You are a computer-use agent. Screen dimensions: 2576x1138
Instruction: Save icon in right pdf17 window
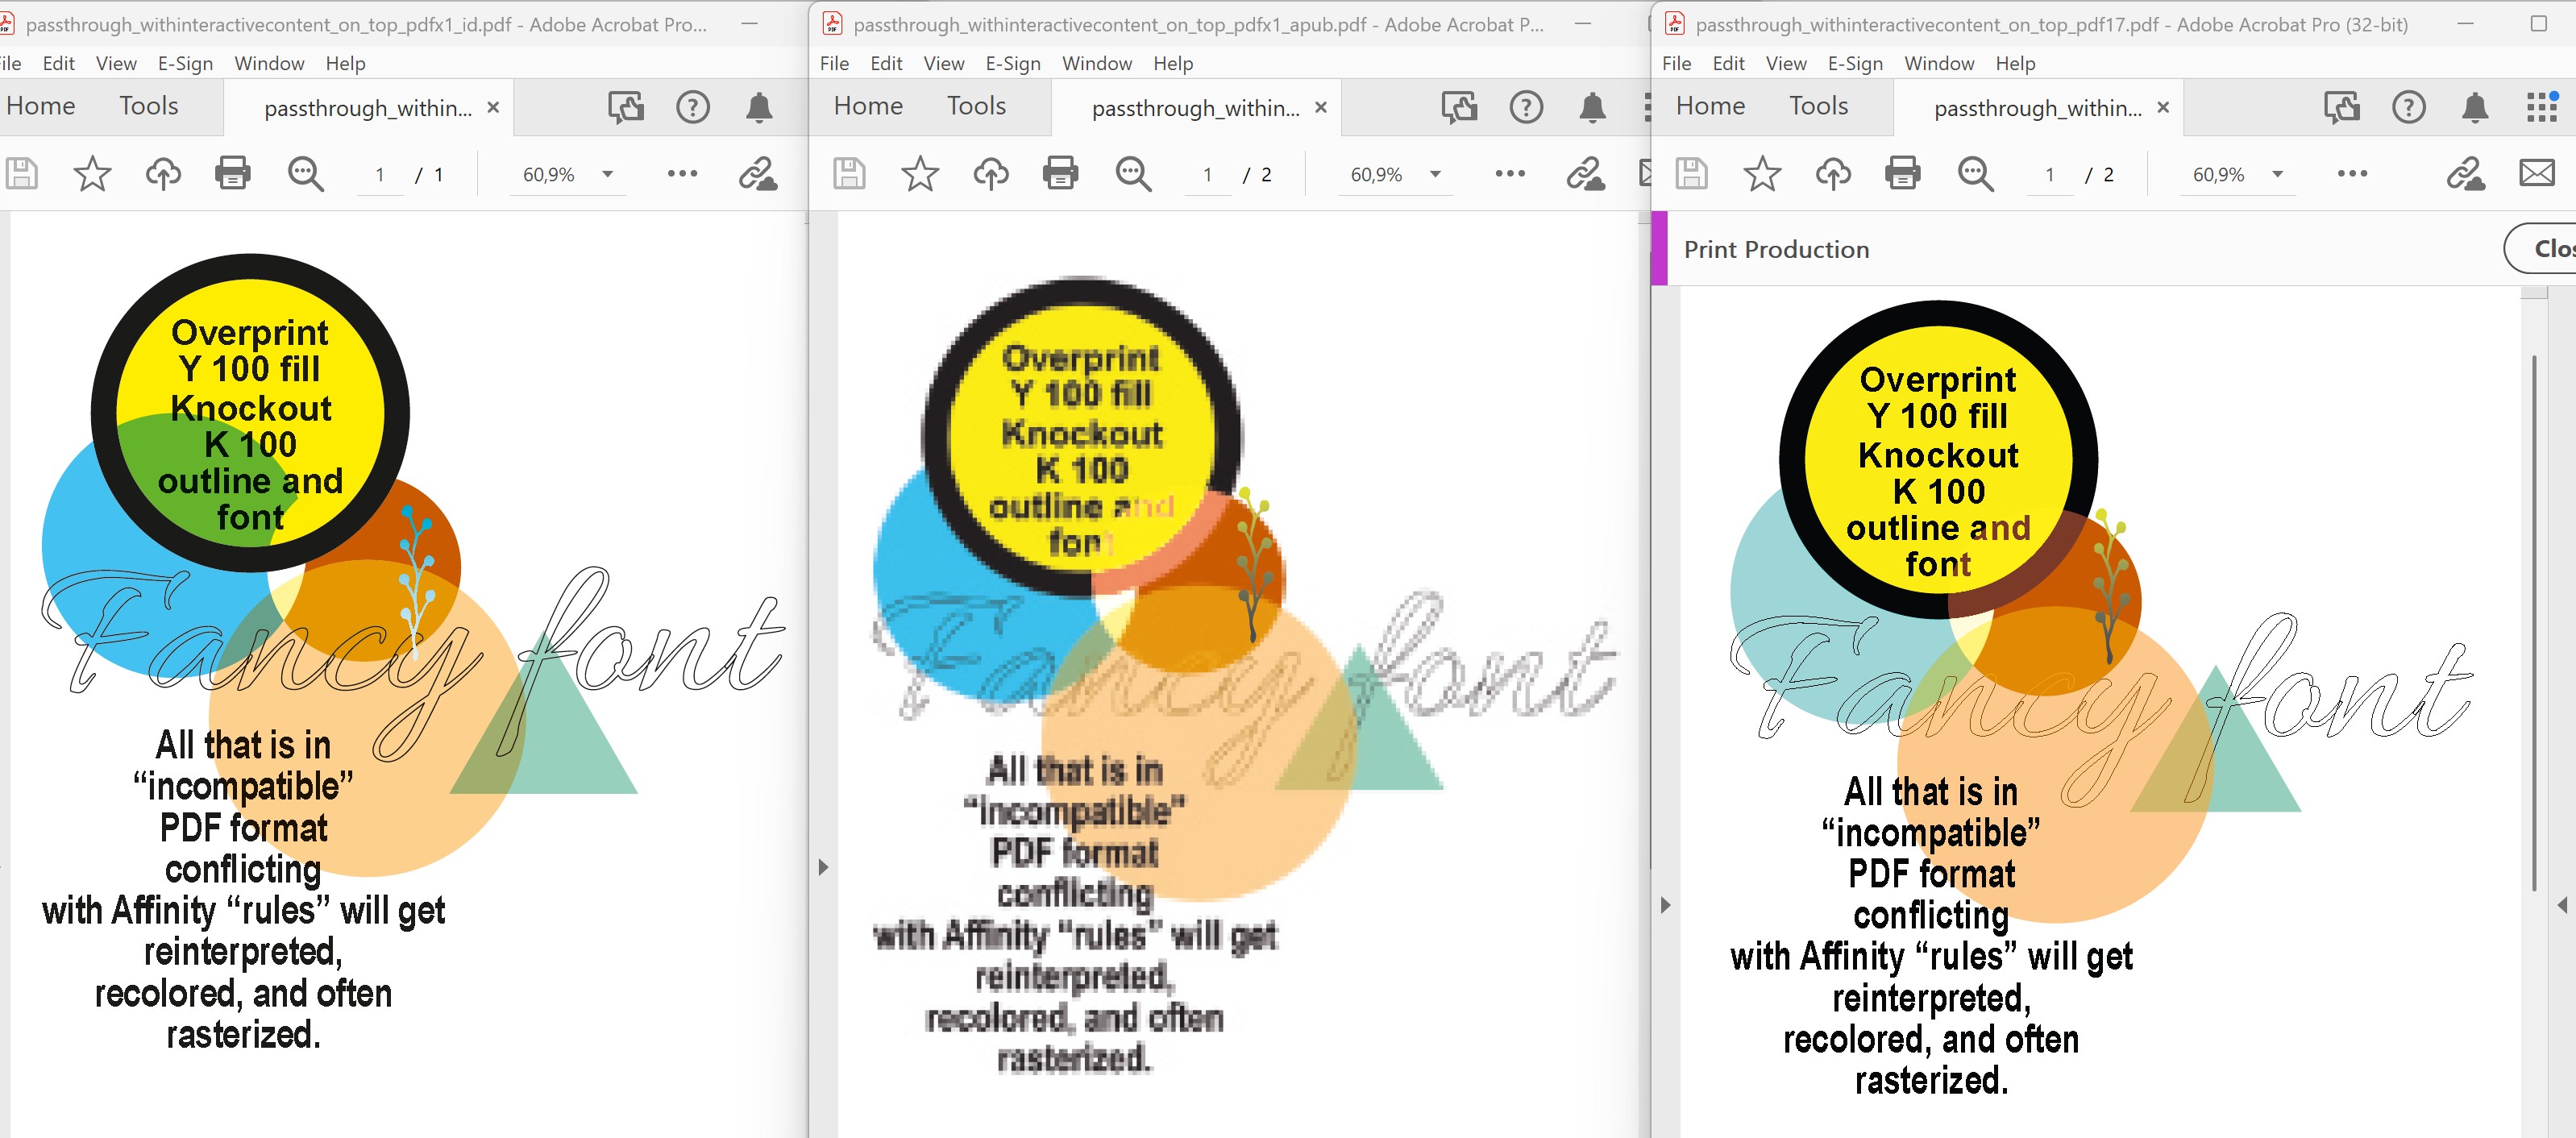click(x=1691, y=174)
